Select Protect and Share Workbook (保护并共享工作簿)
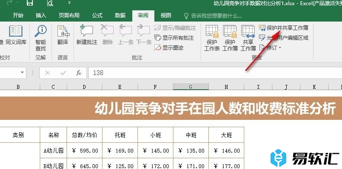The image size is (342, 169). point(284,28)
